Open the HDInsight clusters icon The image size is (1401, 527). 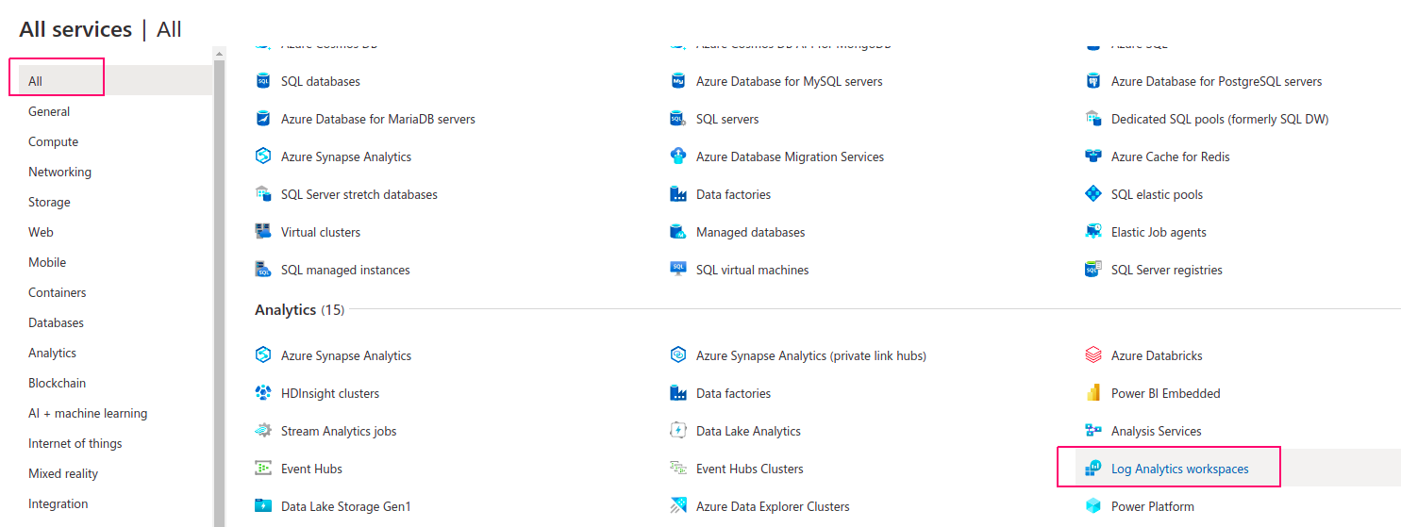(263, 393)
